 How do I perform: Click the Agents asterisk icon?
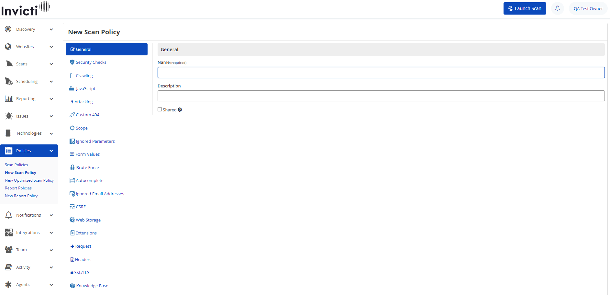click(8, 284)
